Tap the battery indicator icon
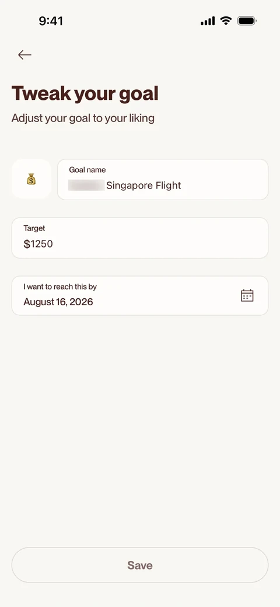Viewport: 280px width, 607px height. click(x=247, y=20)
